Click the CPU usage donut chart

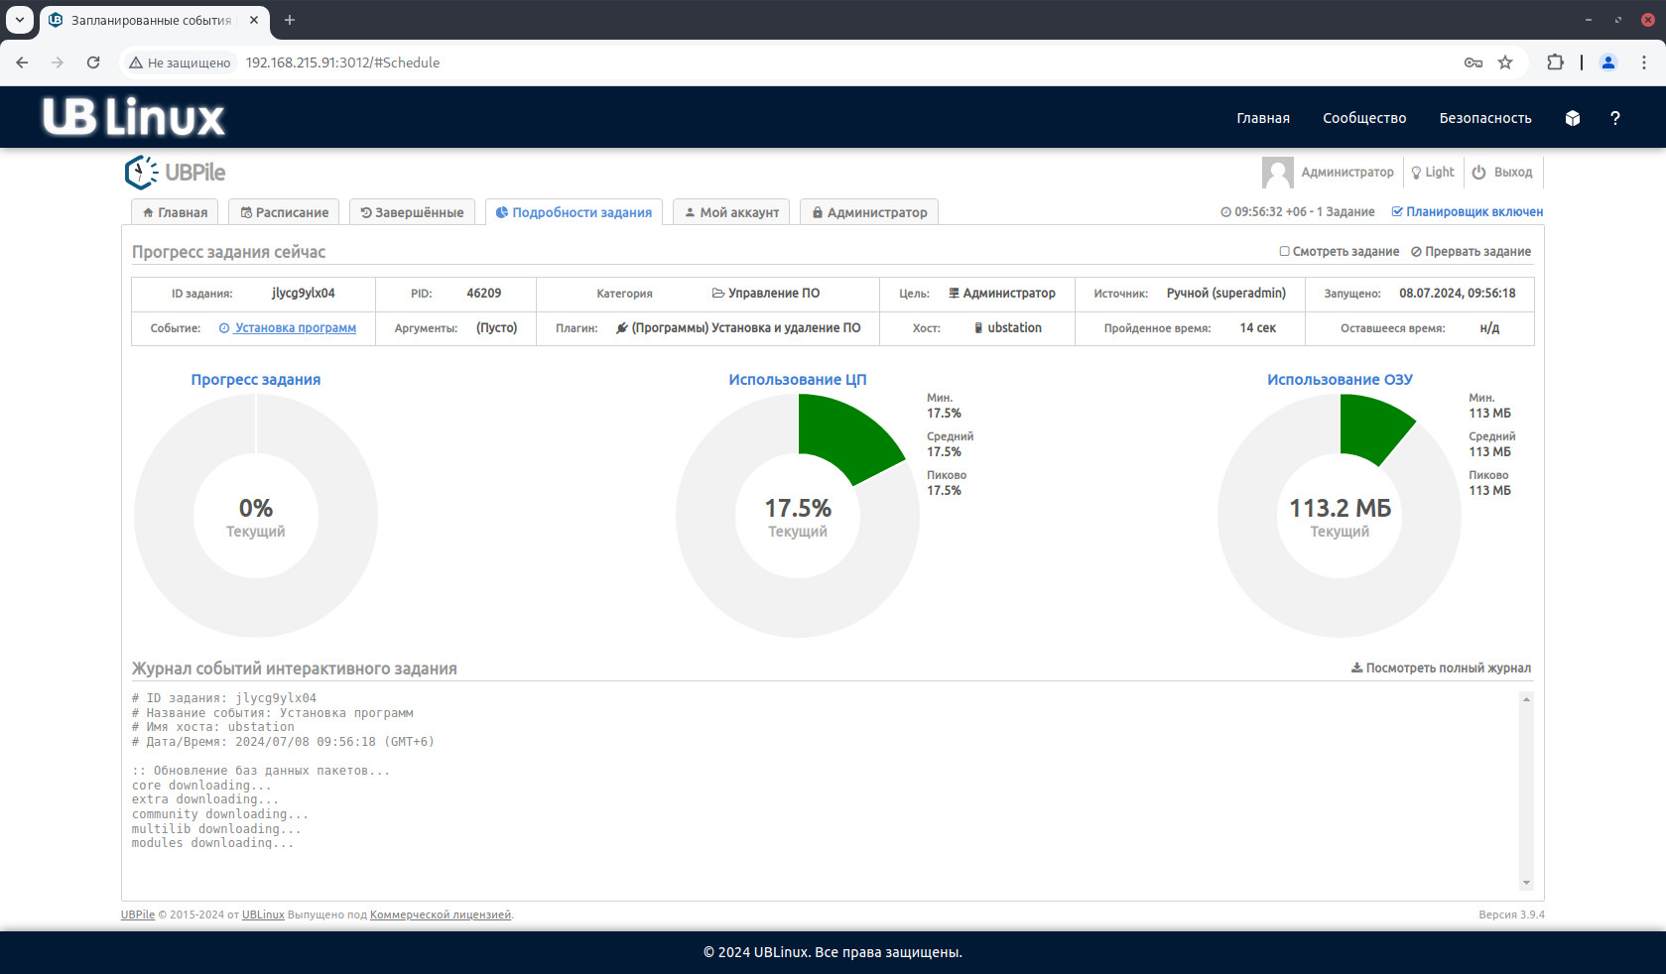tap(798, 516)
